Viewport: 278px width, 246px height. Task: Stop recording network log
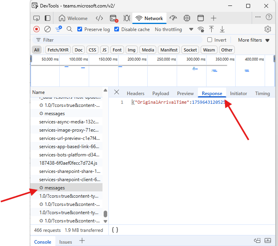coord(37,29)
